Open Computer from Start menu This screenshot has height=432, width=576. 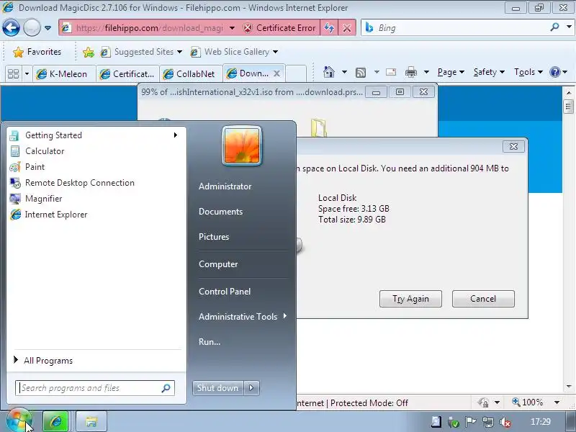click(x=218, y=264)
